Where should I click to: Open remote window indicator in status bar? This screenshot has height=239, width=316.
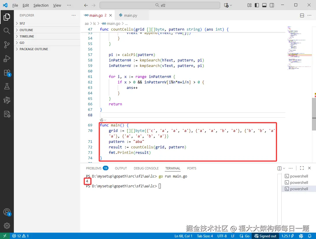tap(5, 236)
